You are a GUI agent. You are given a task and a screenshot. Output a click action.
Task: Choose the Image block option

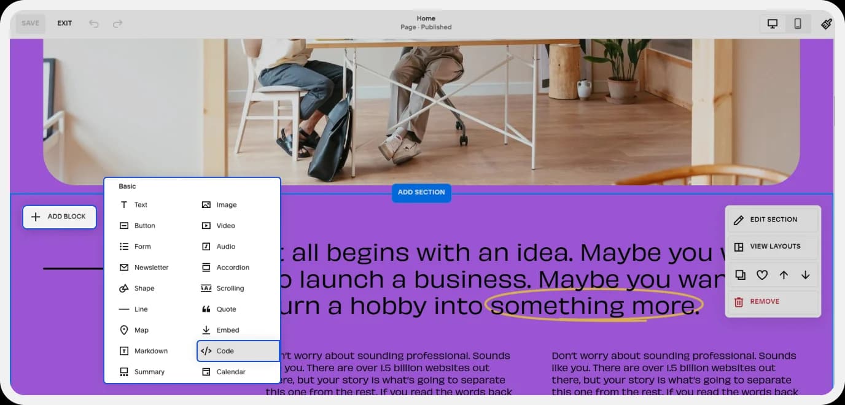click(x=226, y=205)
